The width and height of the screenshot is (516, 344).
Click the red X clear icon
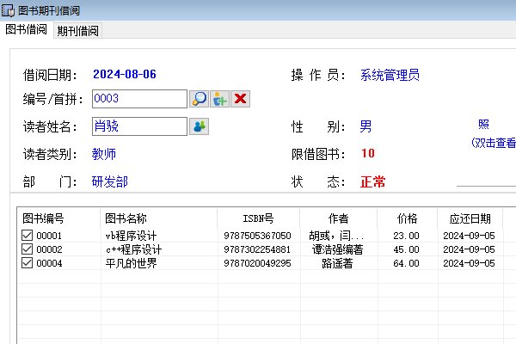coord(241,99)
